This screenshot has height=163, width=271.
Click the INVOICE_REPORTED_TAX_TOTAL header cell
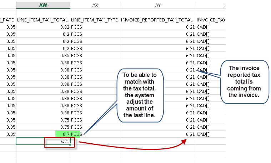click(x=158, y=20)
